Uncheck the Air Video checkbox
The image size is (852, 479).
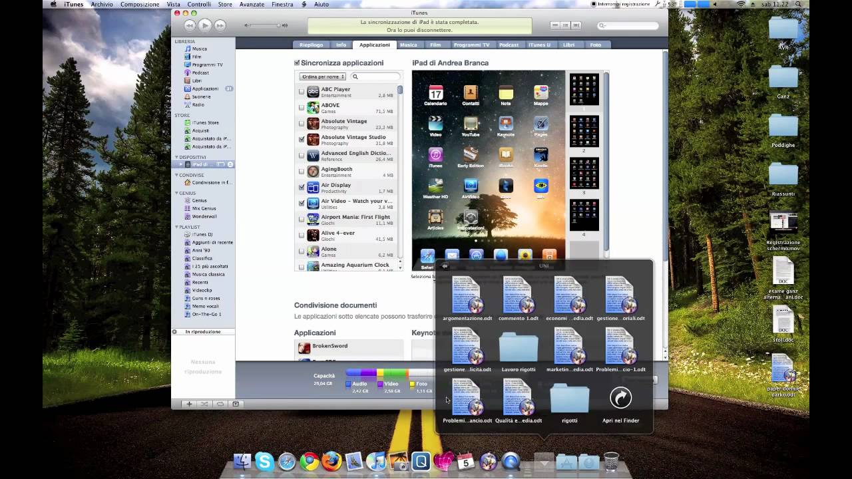coord(302,204)
